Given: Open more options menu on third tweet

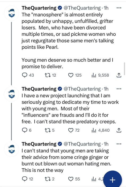Looking at the screenshot, I should (x=119, y=144).
